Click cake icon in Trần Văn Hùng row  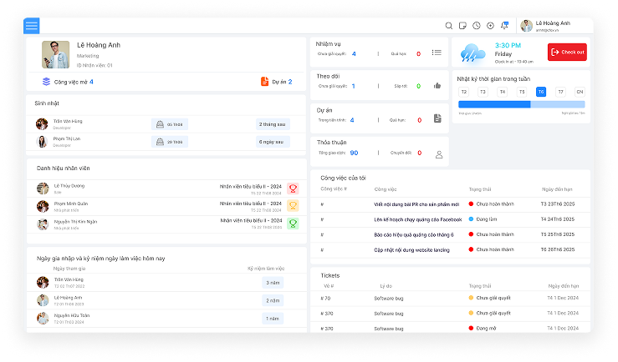[160, 124]
